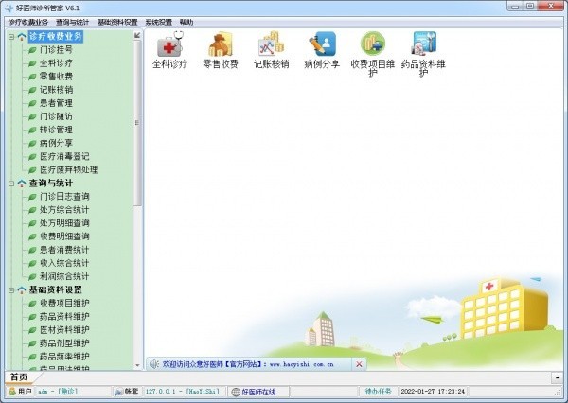The image size is (568, 403).
Task: Click the sidebar vertical scrollbar thumb
Action: [137, 123]
